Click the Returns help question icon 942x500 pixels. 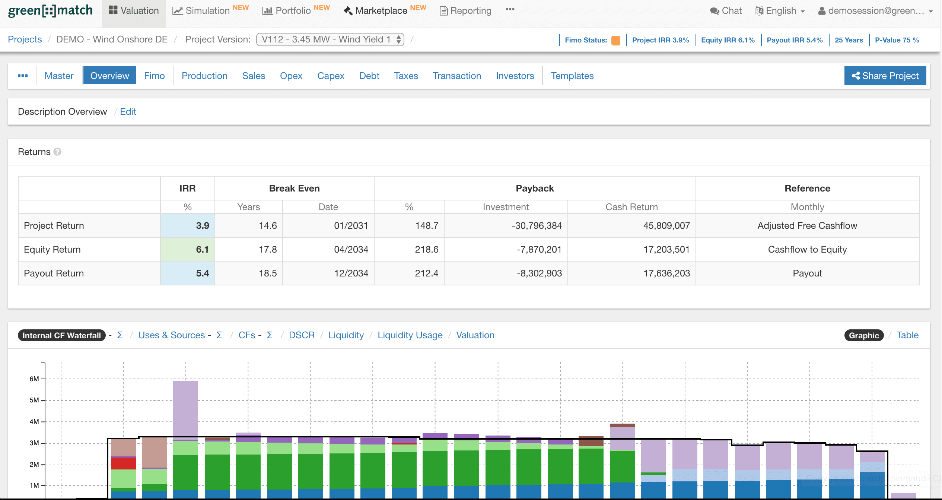[57, 152]
